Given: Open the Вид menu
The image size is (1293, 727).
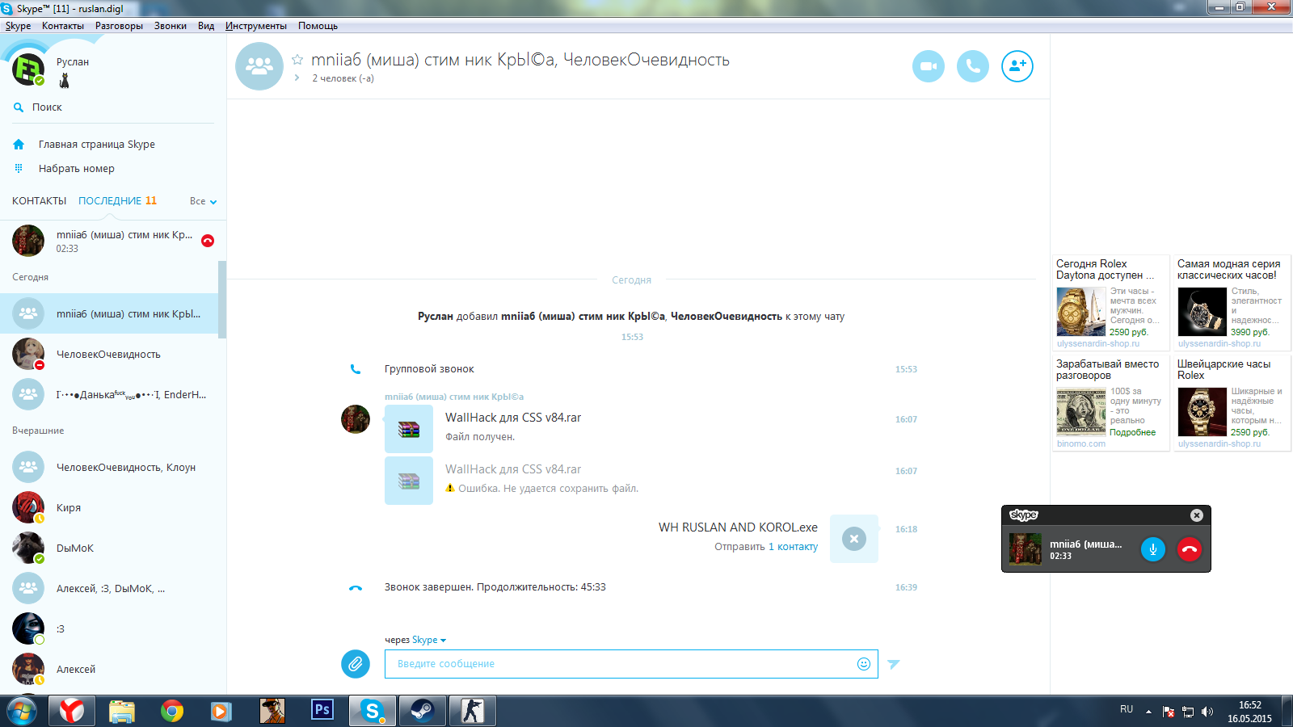Looking at the screenshot, I should 206,26.
